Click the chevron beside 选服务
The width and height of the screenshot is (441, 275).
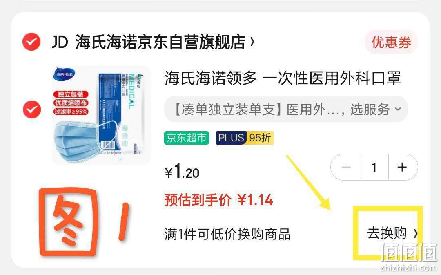tap(398, 109)
